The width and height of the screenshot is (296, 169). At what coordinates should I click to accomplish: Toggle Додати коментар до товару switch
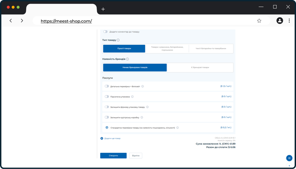click(x=105, y=32)
